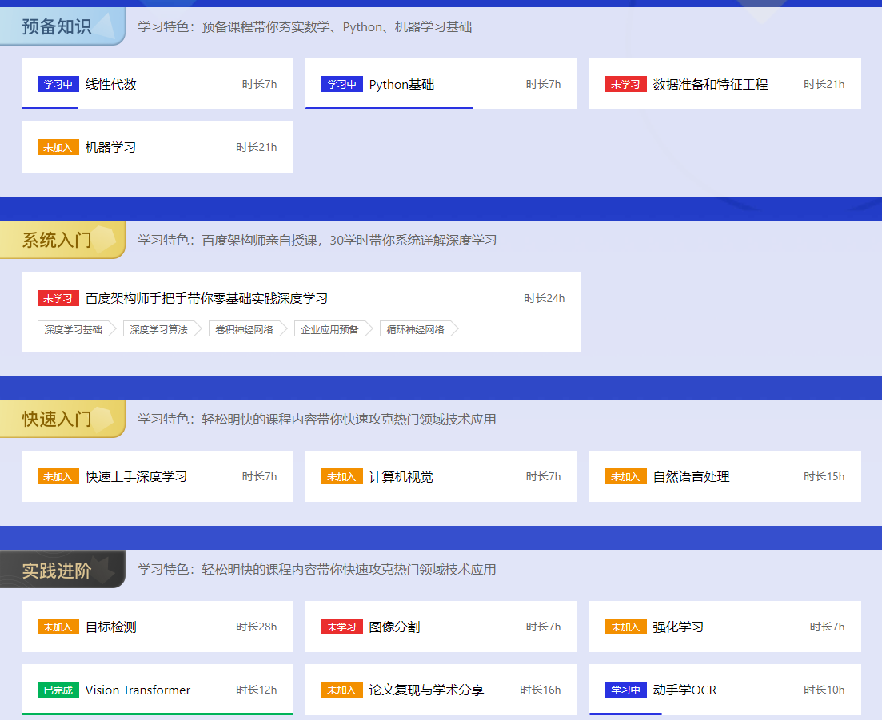Click the 未学习 badge on 数据准备和特征工程

coord(625,85)
